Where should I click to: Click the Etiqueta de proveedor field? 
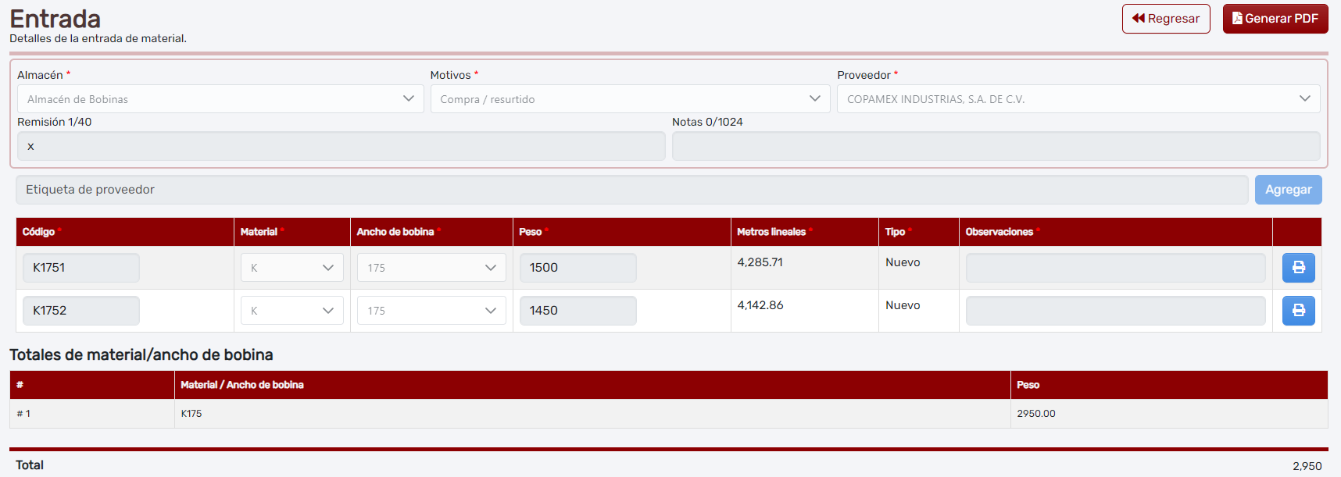tap(631, 190)
